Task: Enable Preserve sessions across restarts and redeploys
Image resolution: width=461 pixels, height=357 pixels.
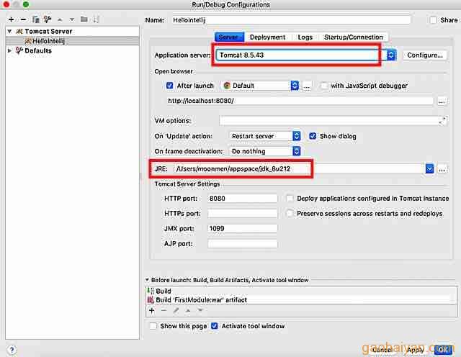Action: [290, 213]
